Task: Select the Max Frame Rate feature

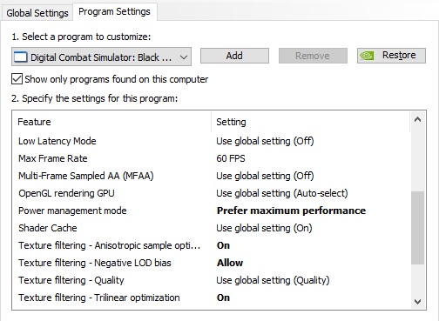Action: coord(53,158)
